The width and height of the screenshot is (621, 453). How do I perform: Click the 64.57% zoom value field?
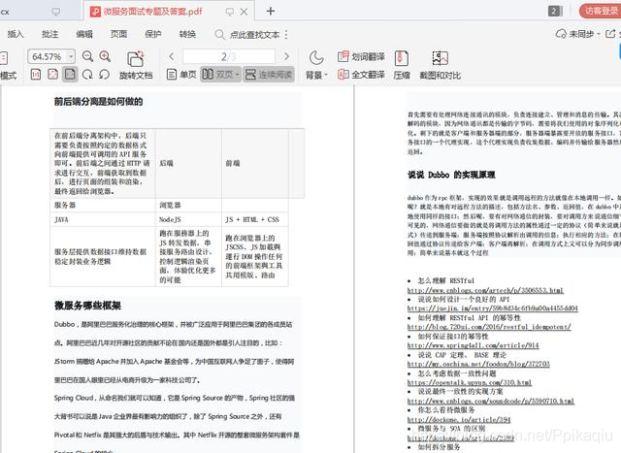48,56
